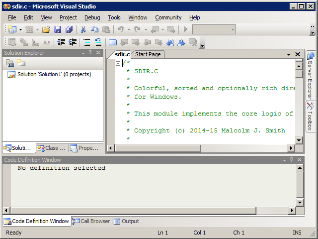Toggle a bookmark on the current line
318x239 pixels.
click(113, 42)
